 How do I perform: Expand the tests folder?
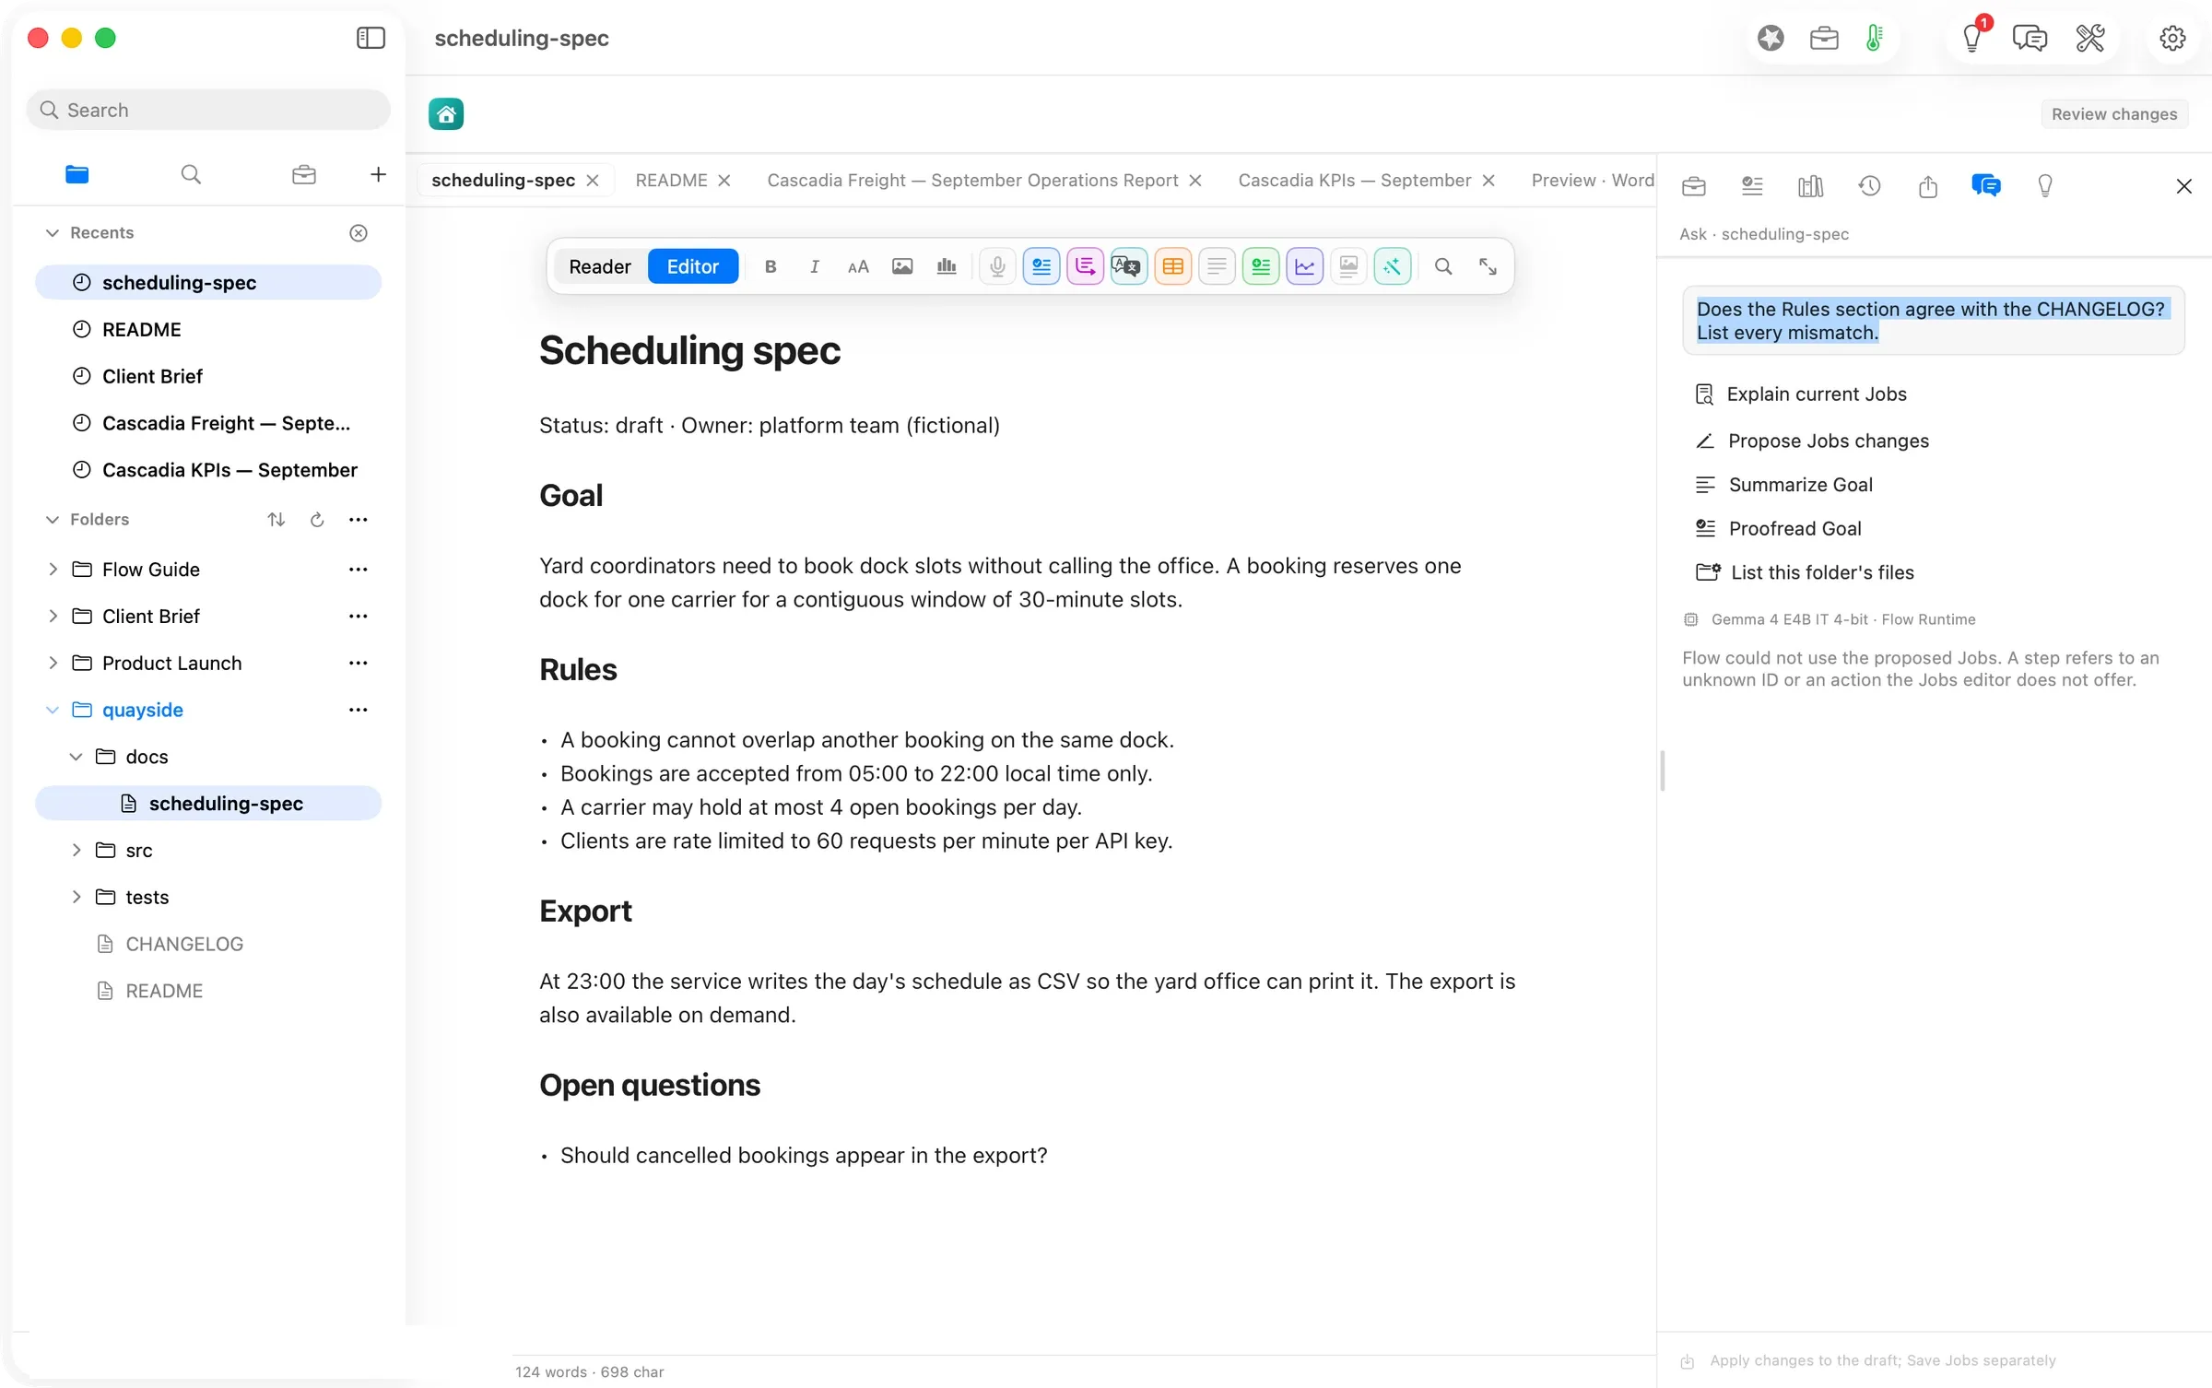click(x=76, y=898)
